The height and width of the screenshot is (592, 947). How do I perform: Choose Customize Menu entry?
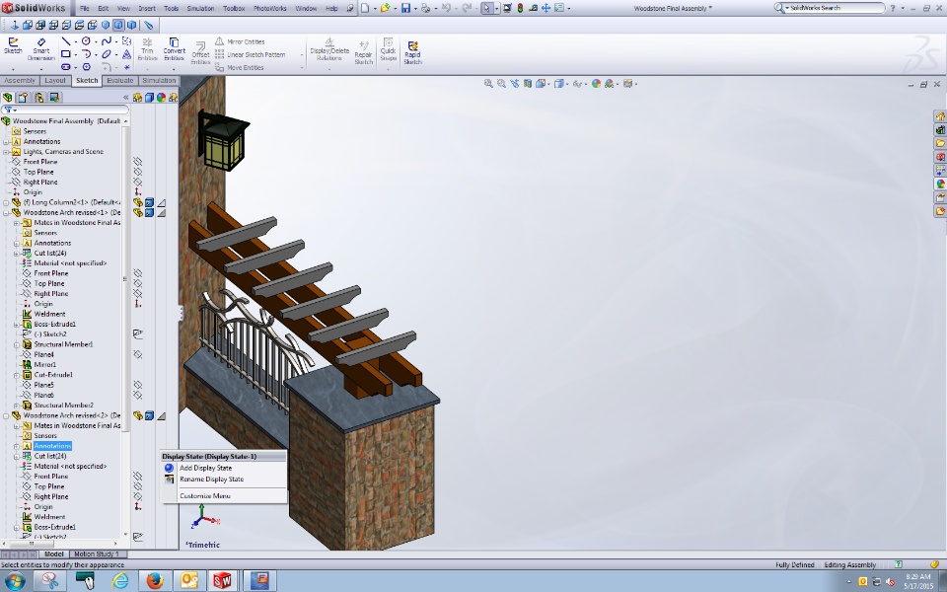point(205,496)
